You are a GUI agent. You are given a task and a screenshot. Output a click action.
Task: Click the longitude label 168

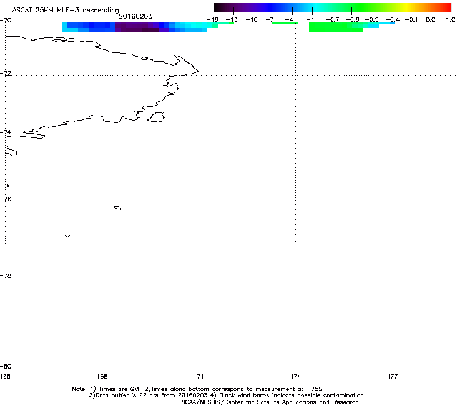click(102, 376)
